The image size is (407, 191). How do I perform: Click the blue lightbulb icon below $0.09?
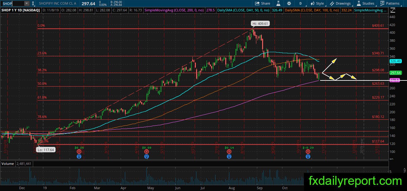click(147, 156)
